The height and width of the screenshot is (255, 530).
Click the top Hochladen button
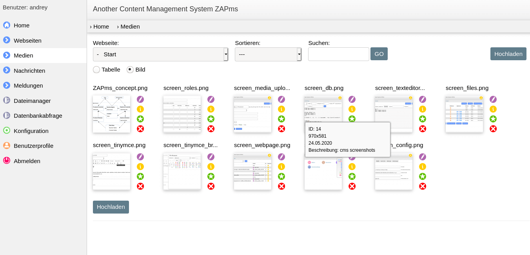click(x=508, y=54)
